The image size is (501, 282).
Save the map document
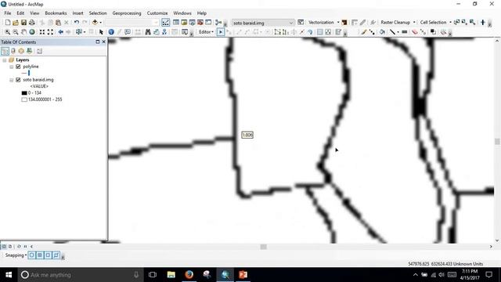pyautogui.click(x=23, y=23)
